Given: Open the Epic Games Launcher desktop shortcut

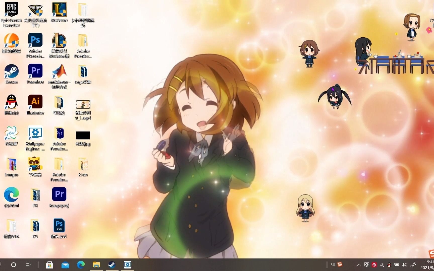Looking at the screenshot, I should point(12,15).
